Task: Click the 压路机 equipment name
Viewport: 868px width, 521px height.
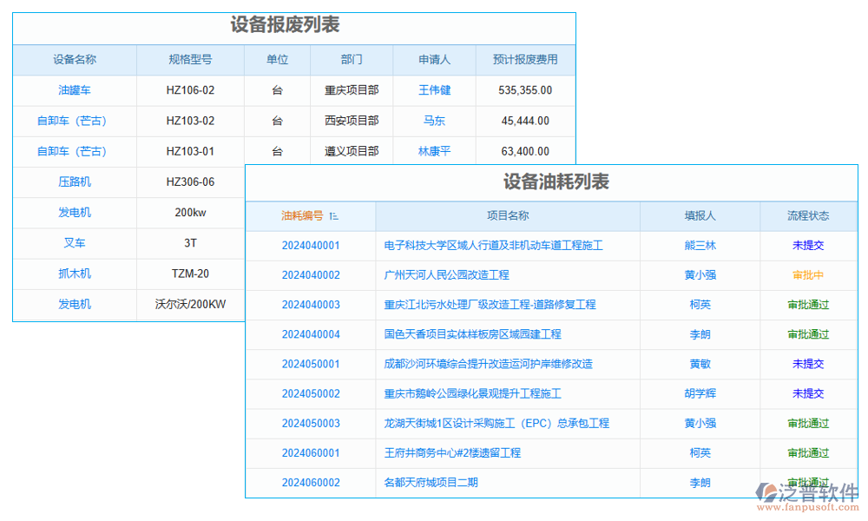Action: [75, 182]
